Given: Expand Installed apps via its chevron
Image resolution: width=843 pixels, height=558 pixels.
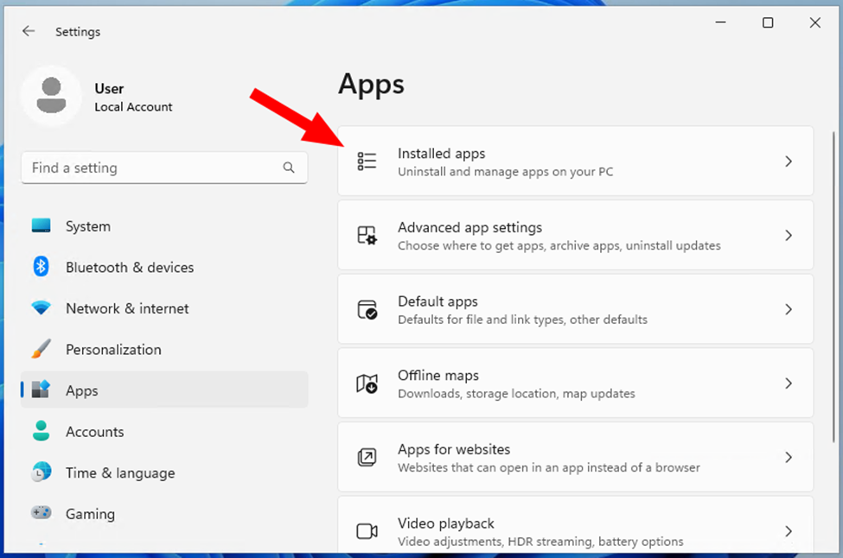Looking at the screenshot, I should tap(788, 162).
